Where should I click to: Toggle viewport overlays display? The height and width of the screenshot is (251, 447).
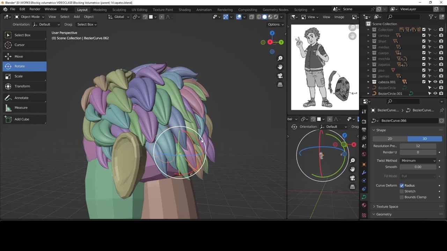[x=239, y=17]
